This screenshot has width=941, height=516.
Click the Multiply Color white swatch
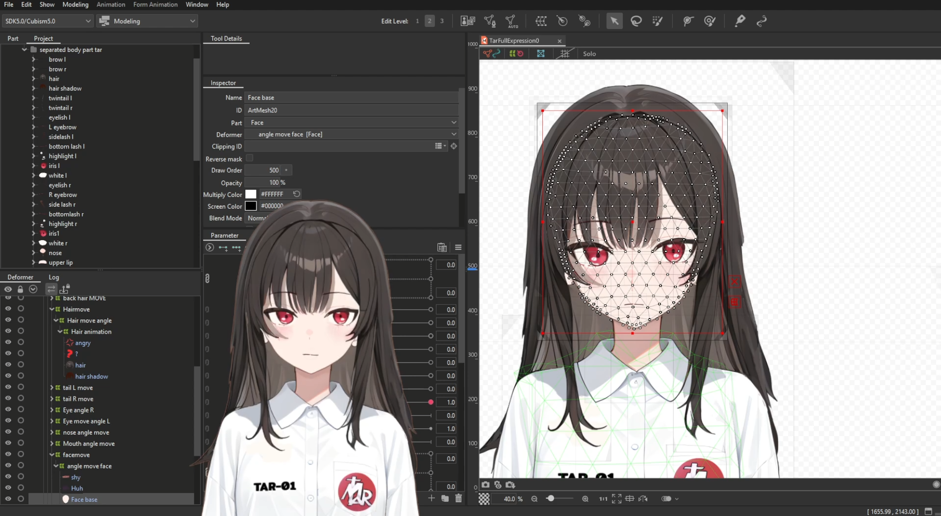252,194
